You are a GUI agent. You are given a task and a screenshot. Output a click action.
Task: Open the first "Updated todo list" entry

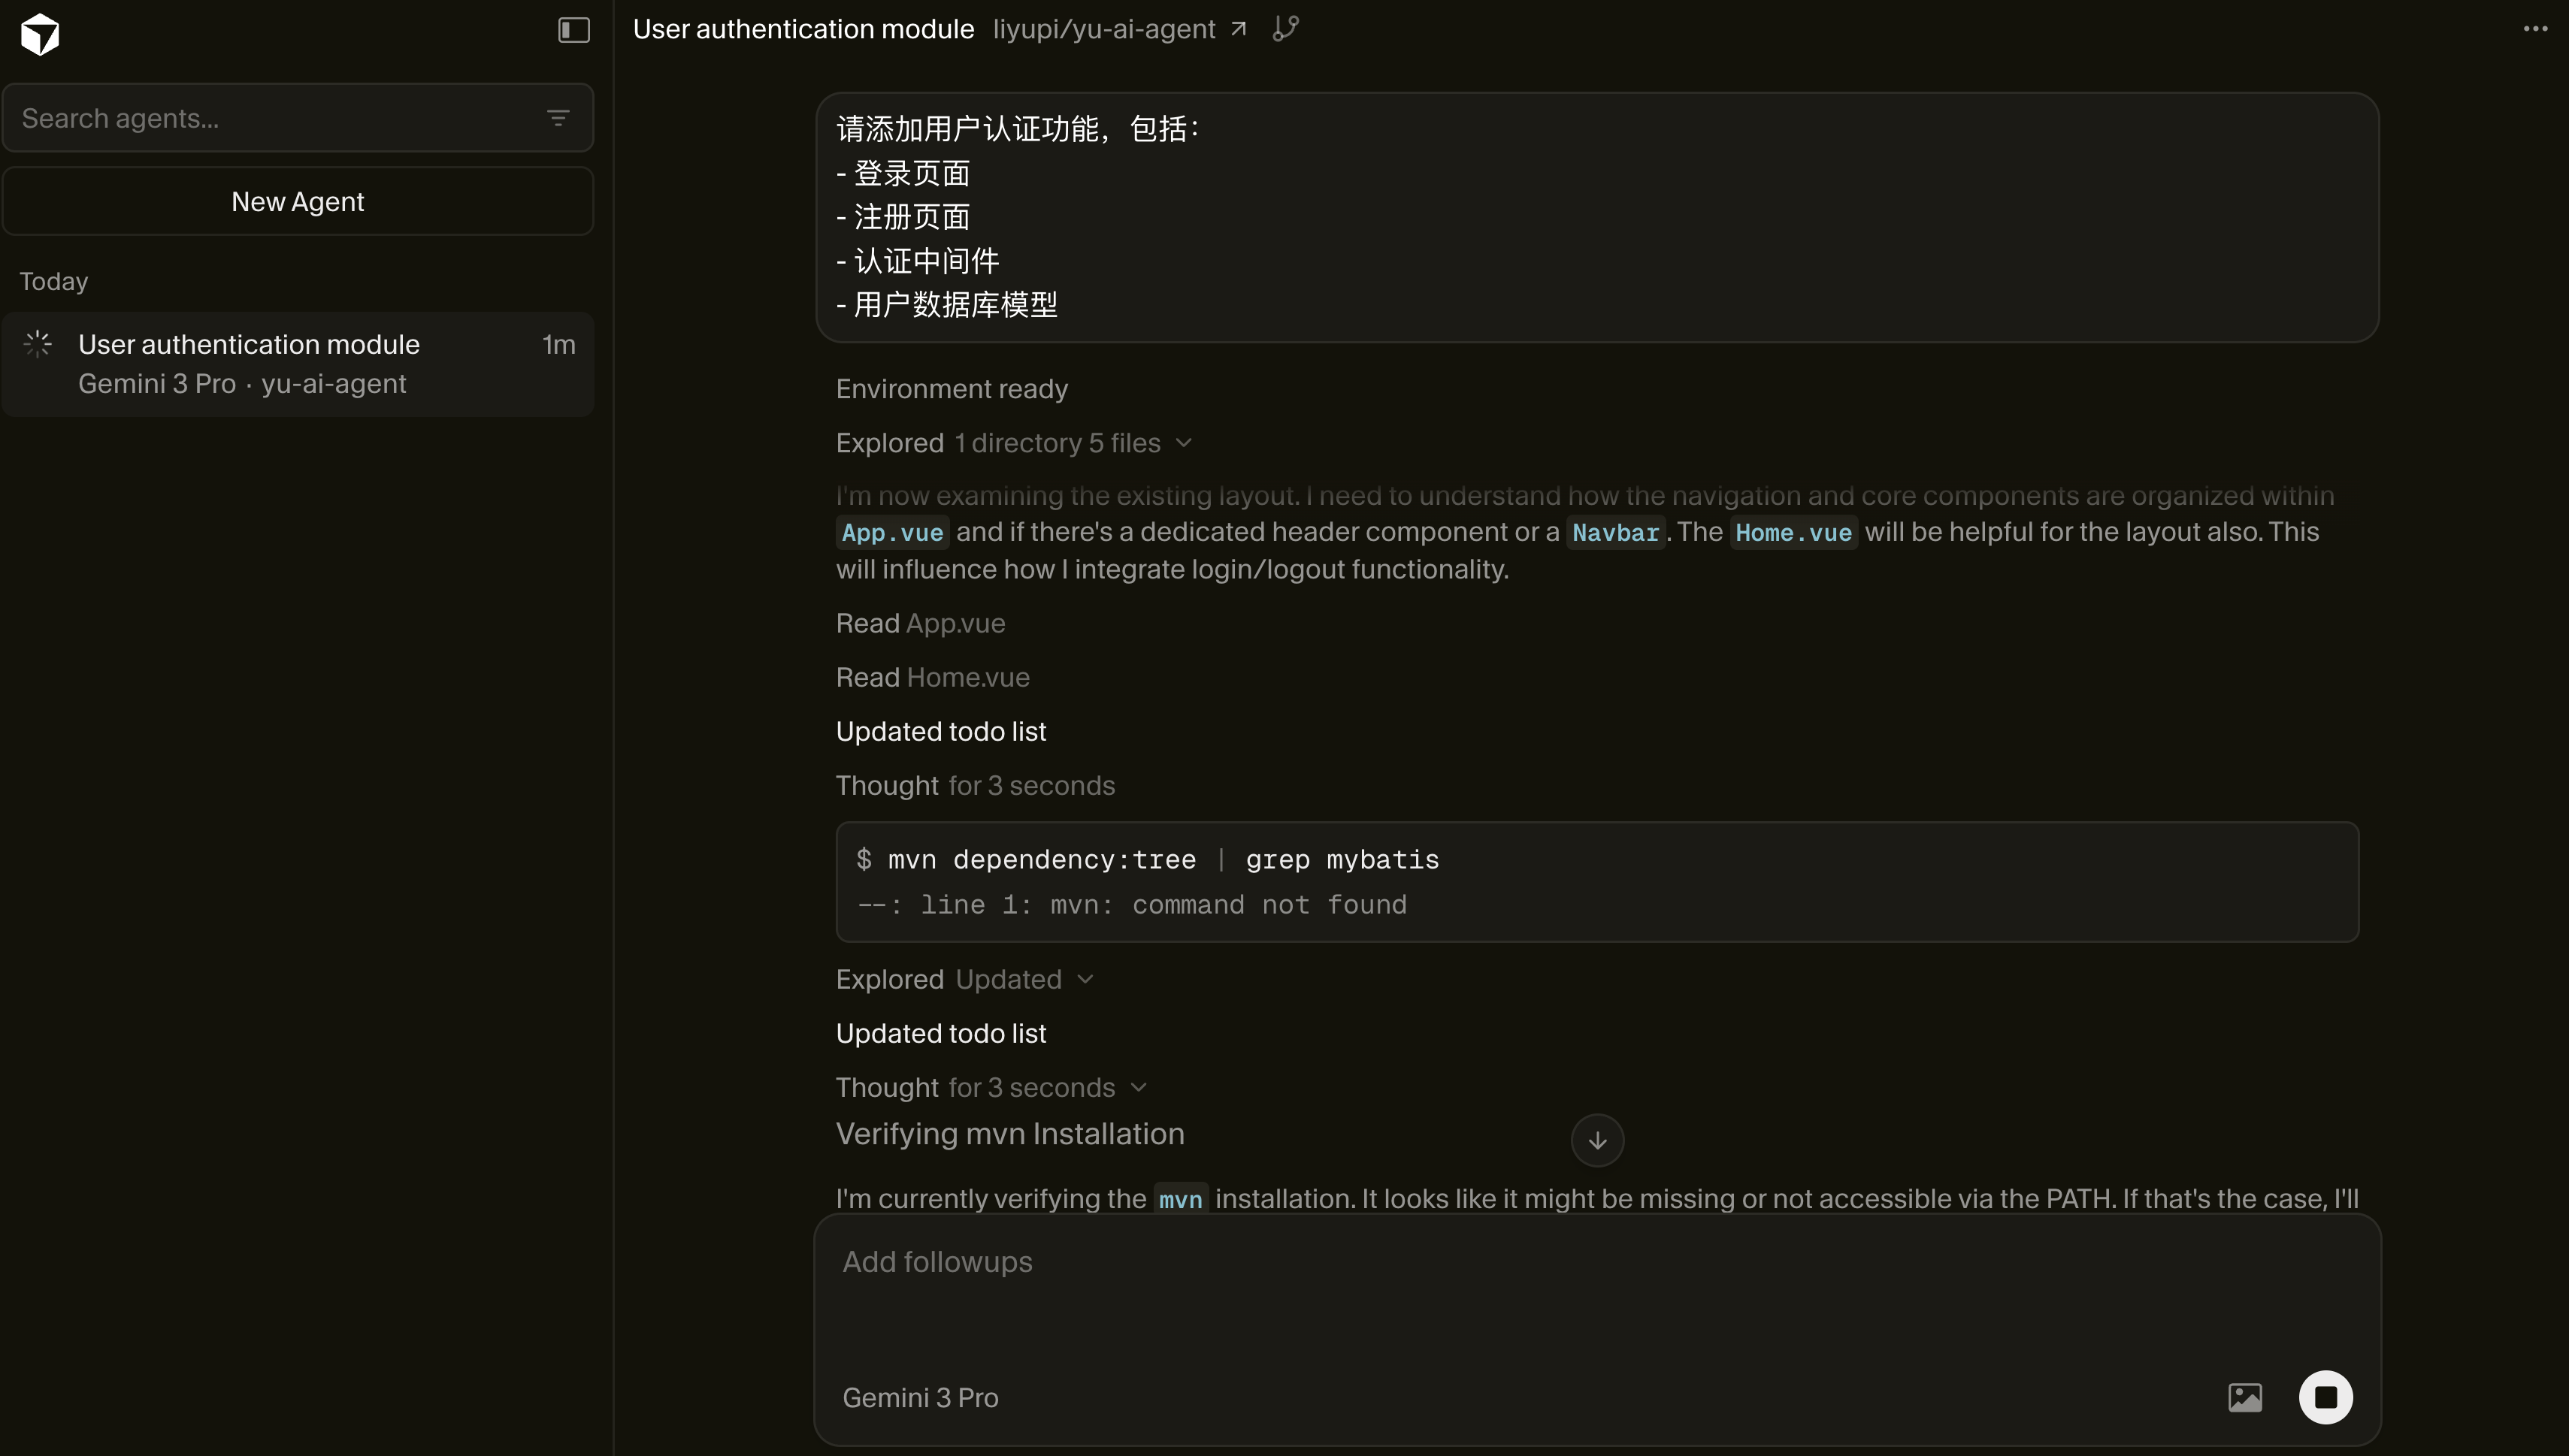tap(940, 732)
